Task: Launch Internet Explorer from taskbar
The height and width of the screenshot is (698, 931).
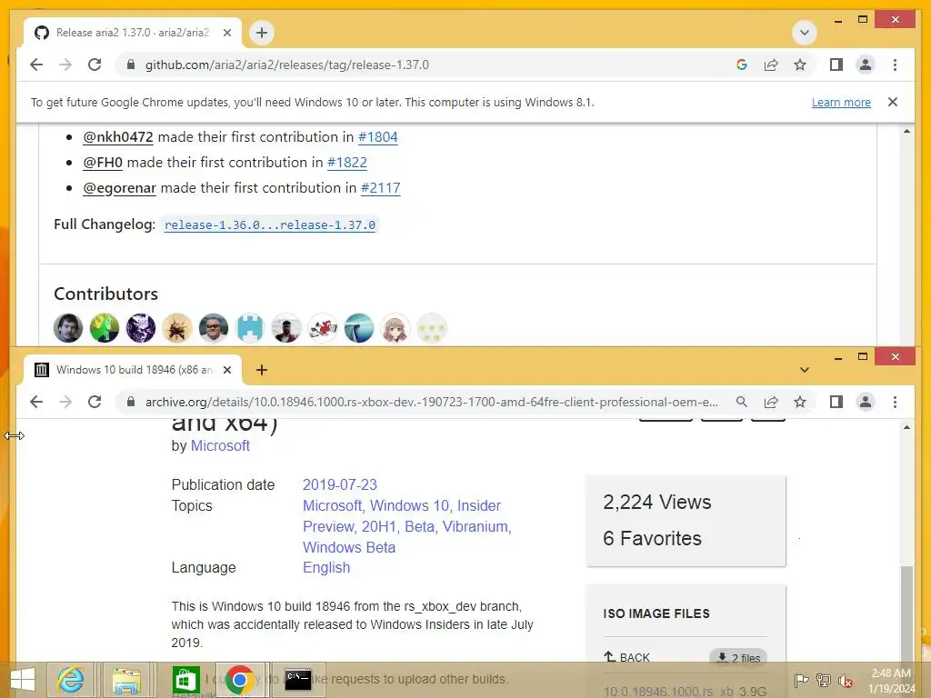Action: tap(70, 680)
